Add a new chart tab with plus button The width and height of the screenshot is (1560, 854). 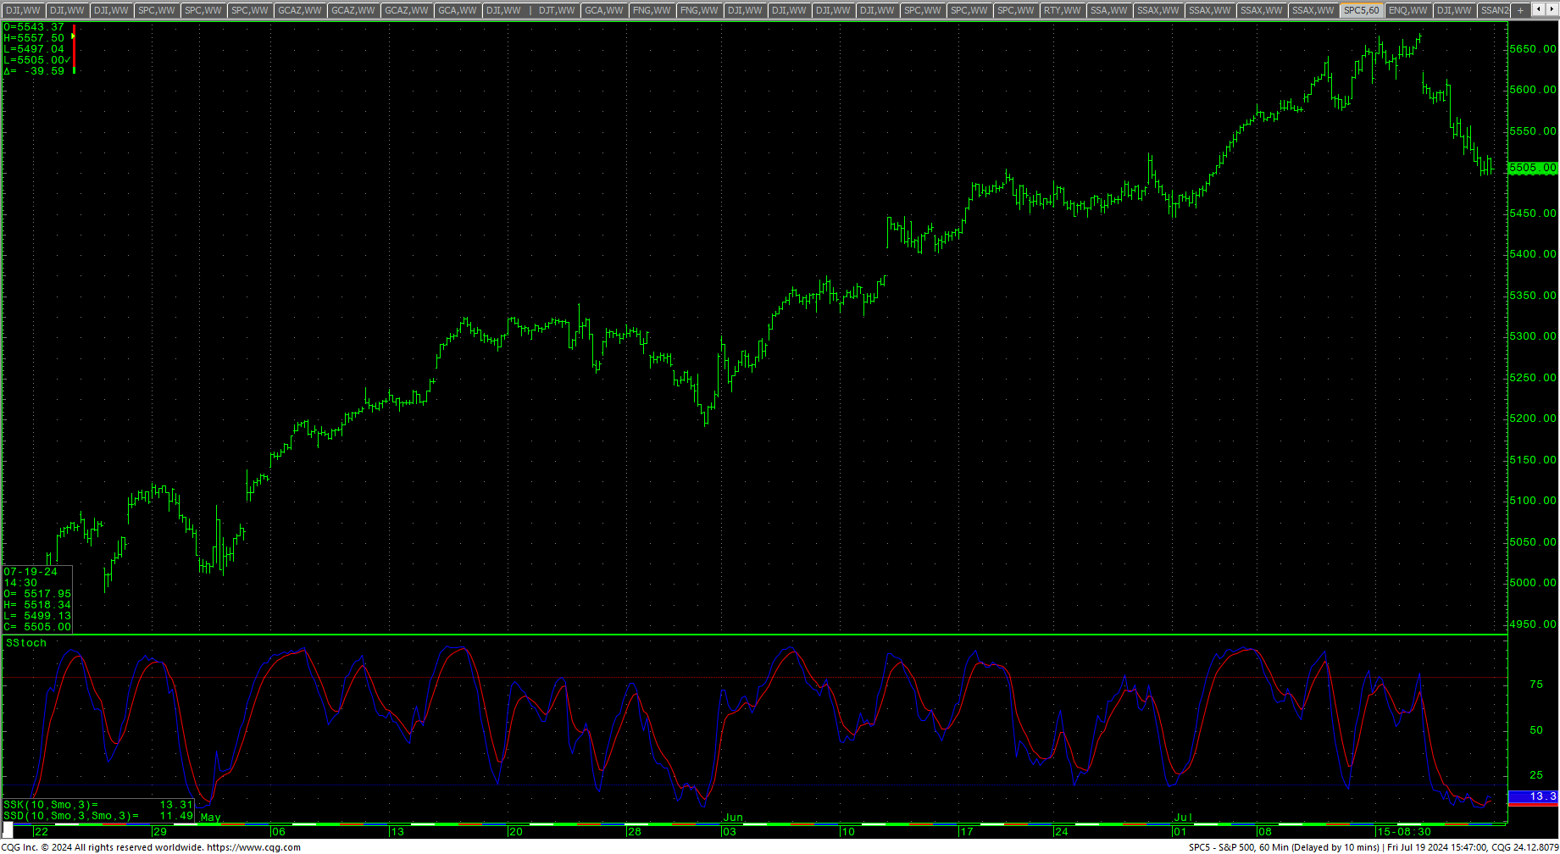coord(1520,10)
